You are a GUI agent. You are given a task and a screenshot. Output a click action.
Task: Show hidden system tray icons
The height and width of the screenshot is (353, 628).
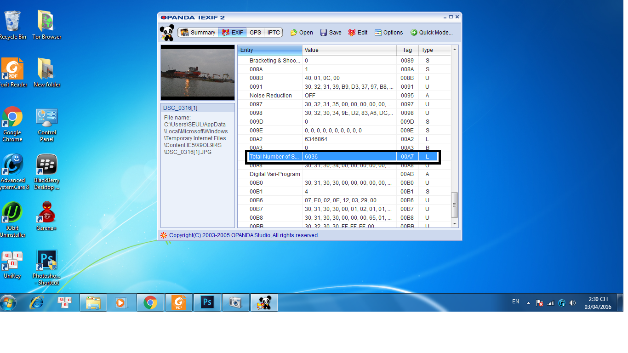(528, 303)
